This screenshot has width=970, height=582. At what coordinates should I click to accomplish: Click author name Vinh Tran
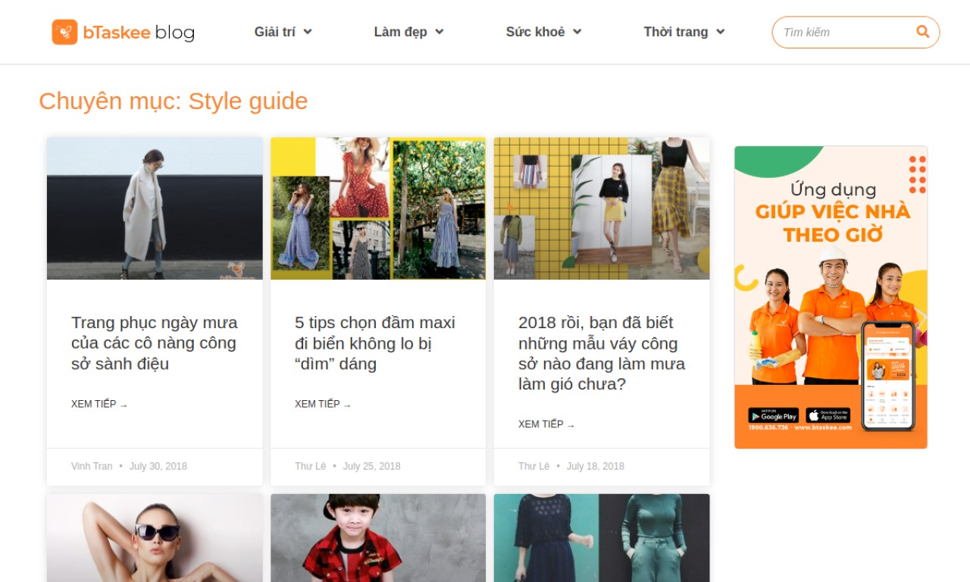[92, 466]
